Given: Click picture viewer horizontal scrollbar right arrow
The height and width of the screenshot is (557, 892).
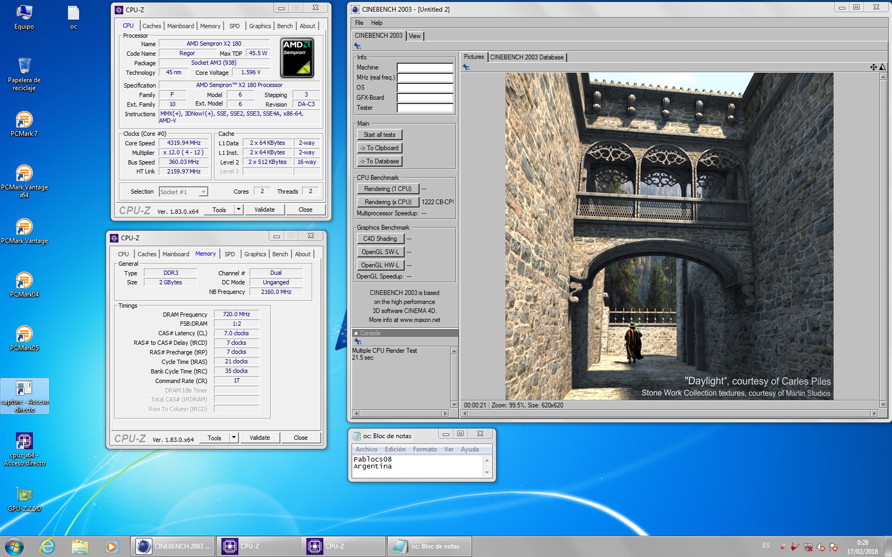Looking at the screenshot, I should [x=874, y=413].
